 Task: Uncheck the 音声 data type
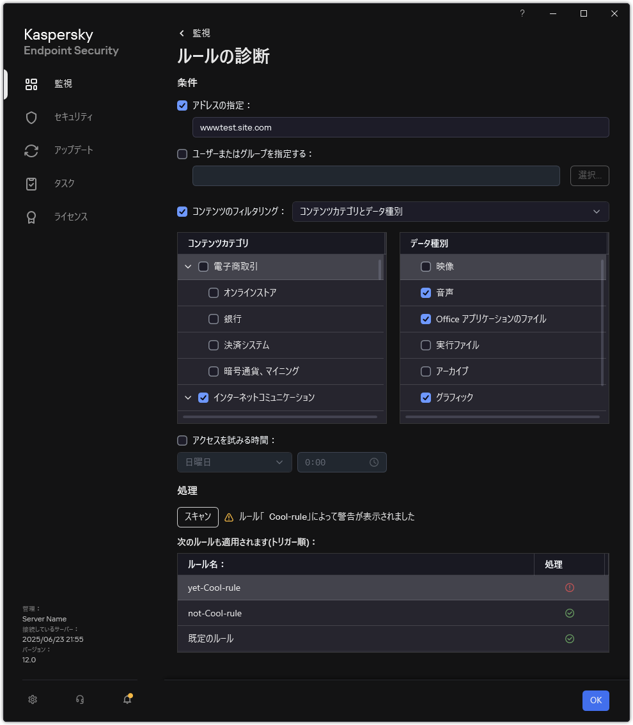point(426,293)
